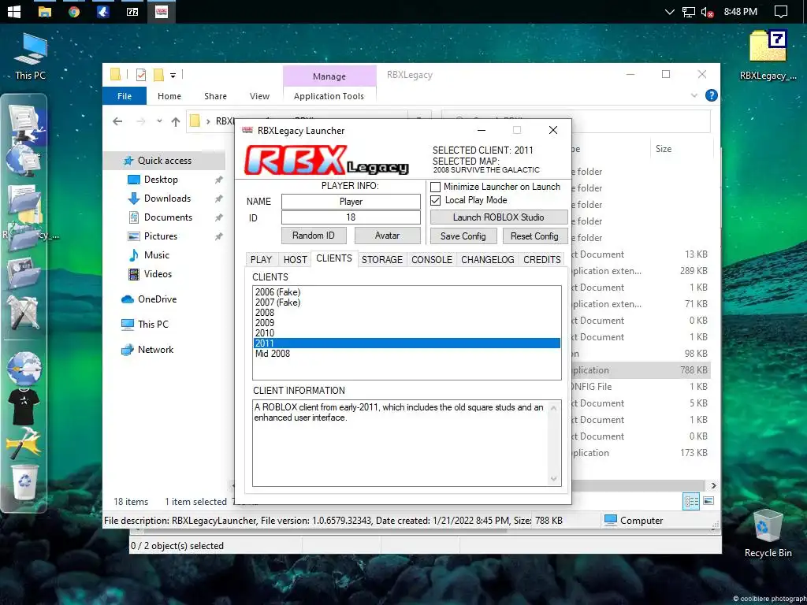The width and height of the screenshot is (807, 605).
Task: Click the Explorer new folder quick-access icon
Action: (158, 75)
